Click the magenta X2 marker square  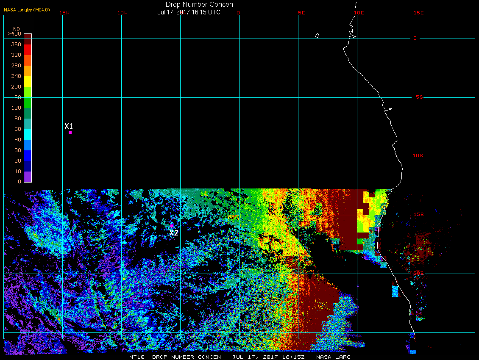[172, 226]
